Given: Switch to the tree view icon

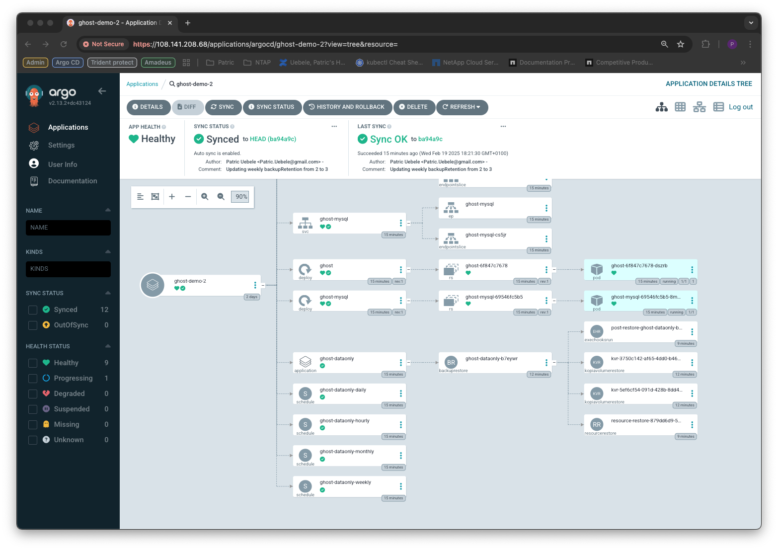Looking at the screenshot, I should click(x=662, y=107).
